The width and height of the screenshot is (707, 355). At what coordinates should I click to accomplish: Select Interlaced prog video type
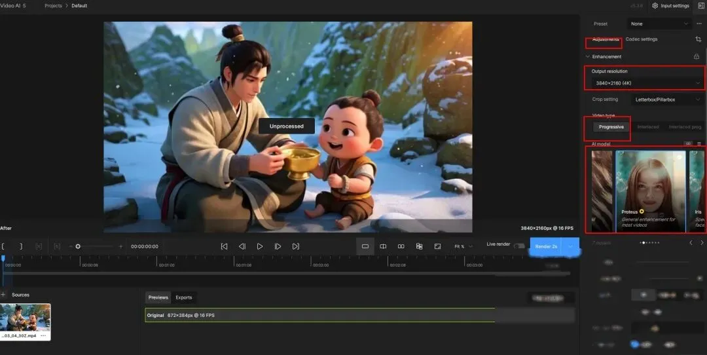pyautogui.click(x=685, y=127)
